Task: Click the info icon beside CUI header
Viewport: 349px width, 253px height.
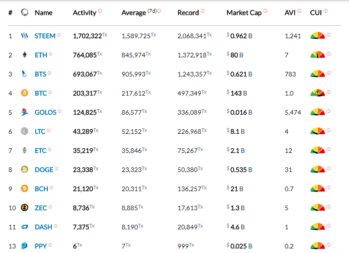Action: click(x=325, y=11)
